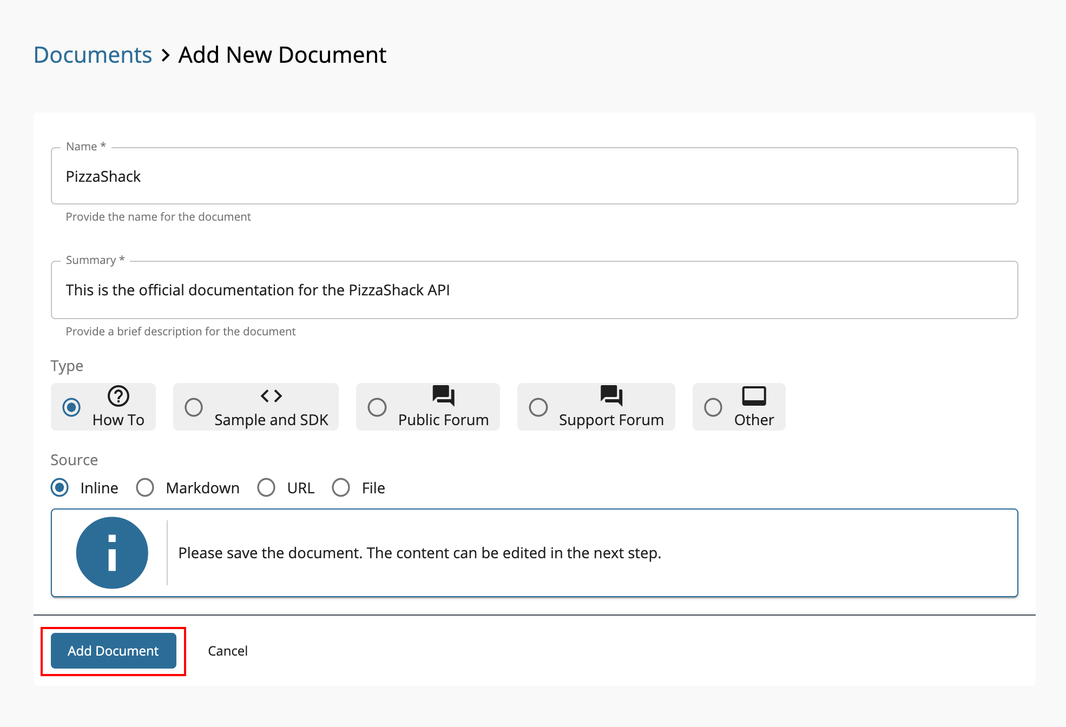Choose the Support Forum radio button
The height and width of the screenshot is (727, 1066).
[538, 407]
